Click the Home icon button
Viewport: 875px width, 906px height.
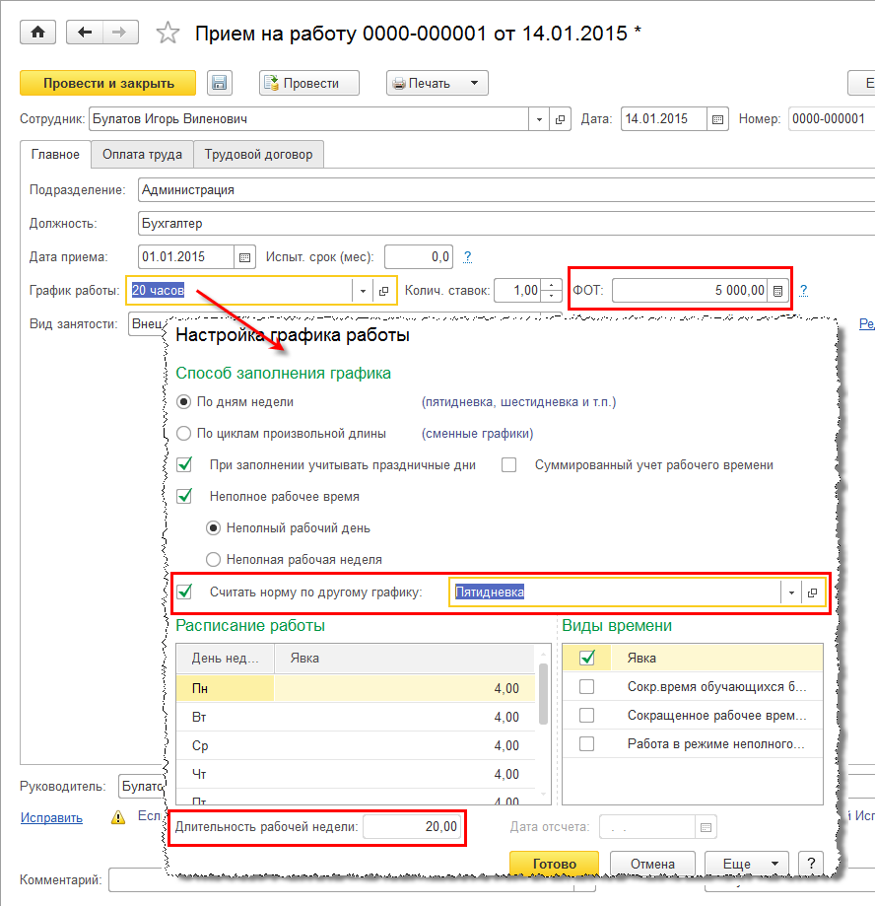pyautogui.click(x=38, y=33)
